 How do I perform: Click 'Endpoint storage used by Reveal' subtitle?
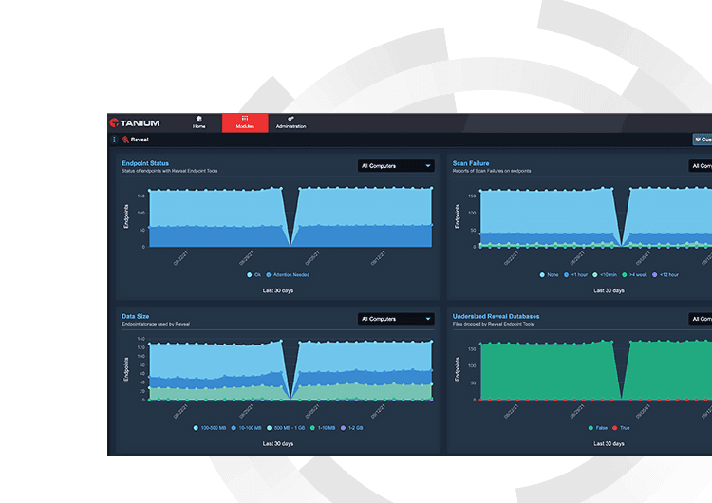pyautogui.click(x=156, y=325)
